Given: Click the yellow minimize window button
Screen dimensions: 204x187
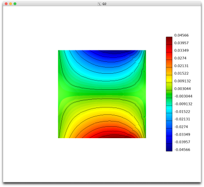Looking at the screenshot, I should click(x=10, y=4).
